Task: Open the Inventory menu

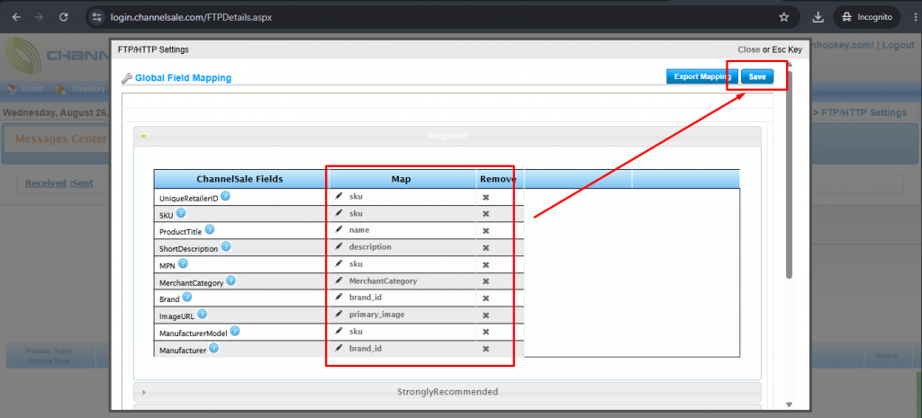Action: pos(81,89)
